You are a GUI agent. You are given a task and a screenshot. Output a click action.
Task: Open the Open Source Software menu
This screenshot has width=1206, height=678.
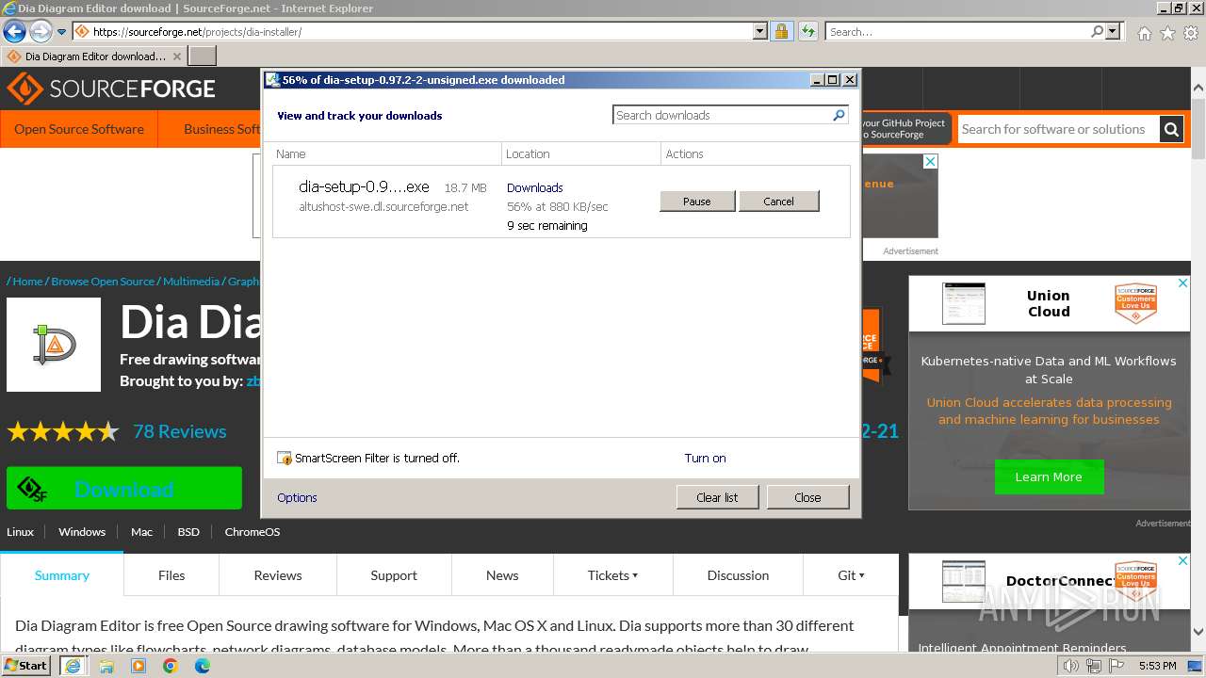79,129
